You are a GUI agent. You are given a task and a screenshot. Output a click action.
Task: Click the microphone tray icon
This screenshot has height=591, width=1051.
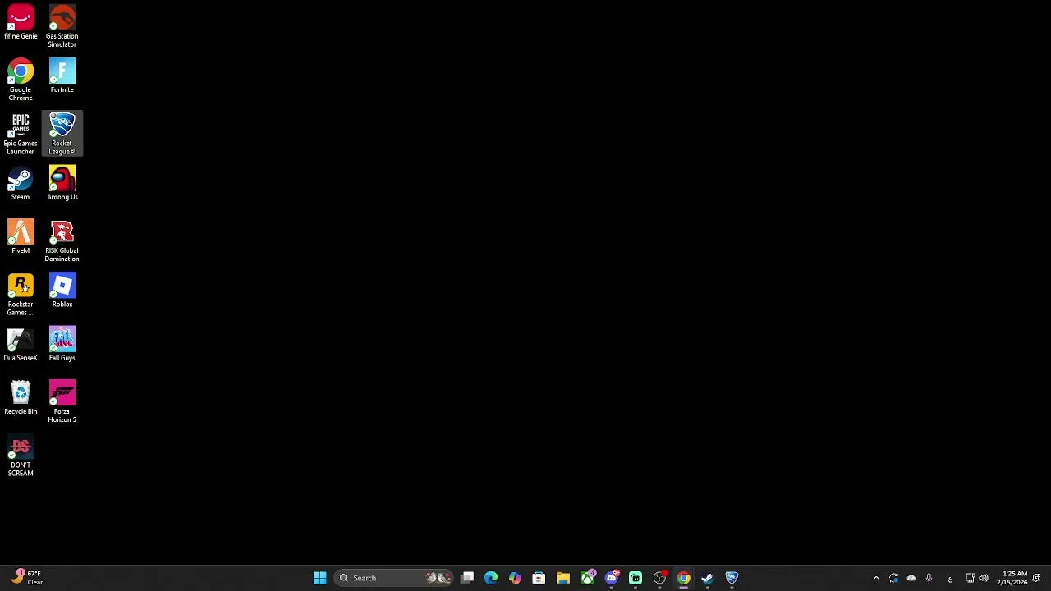929,578
